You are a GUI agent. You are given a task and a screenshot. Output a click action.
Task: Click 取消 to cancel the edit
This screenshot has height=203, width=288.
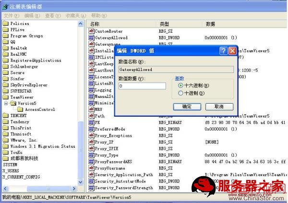click(x=218, y=107)
